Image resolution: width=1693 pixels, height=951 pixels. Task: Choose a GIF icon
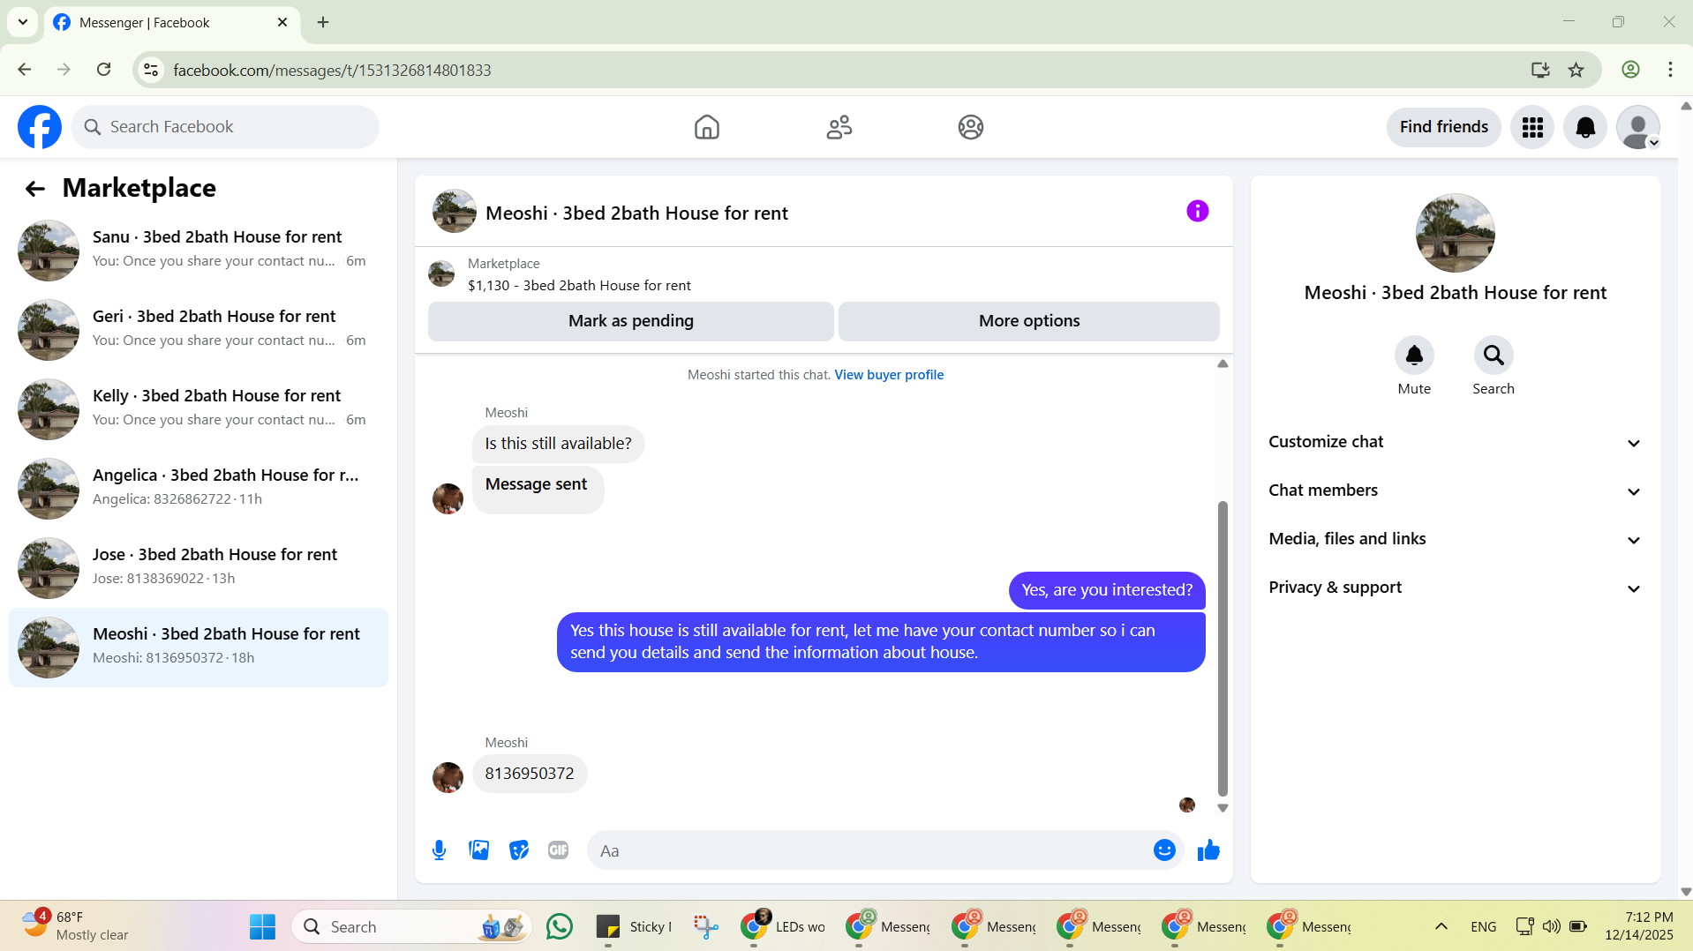click(558, 850)
